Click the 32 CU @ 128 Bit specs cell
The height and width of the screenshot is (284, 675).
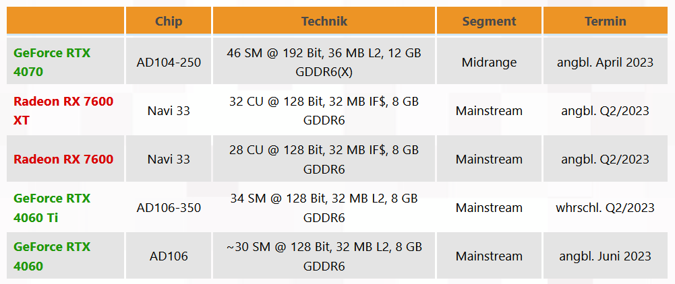tap(324, 111)
